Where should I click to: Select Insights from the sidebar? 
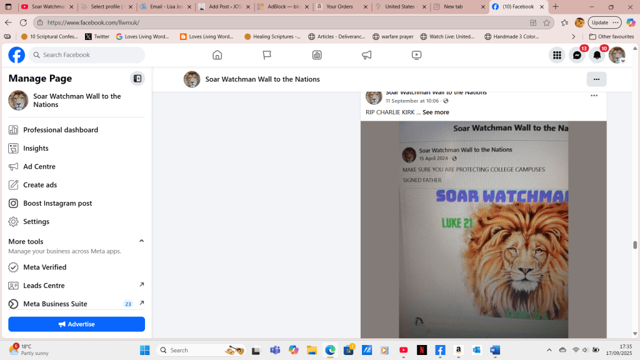[x=36, y=148]
